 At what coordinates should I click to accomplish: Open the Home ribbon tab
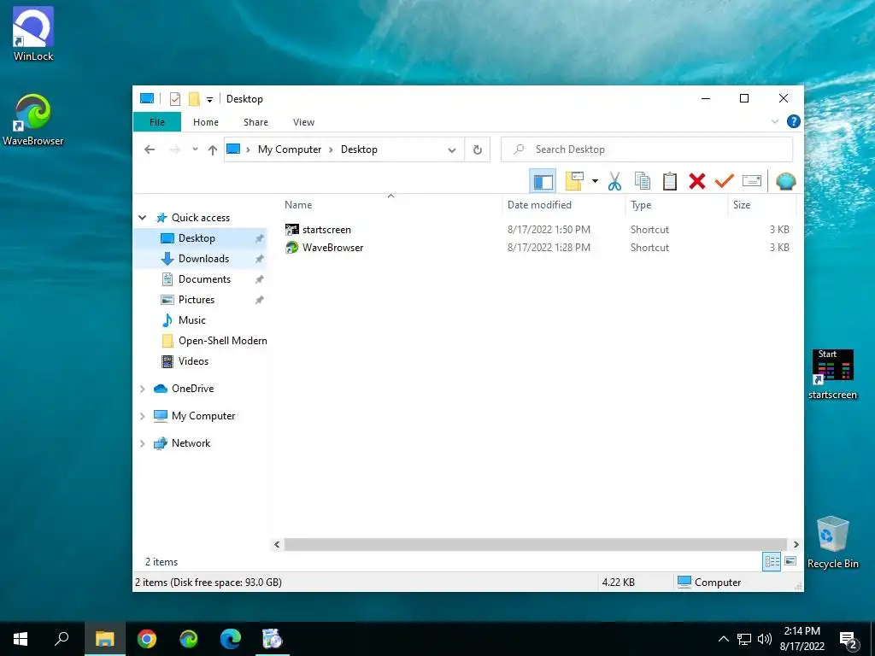pos(206,122)
